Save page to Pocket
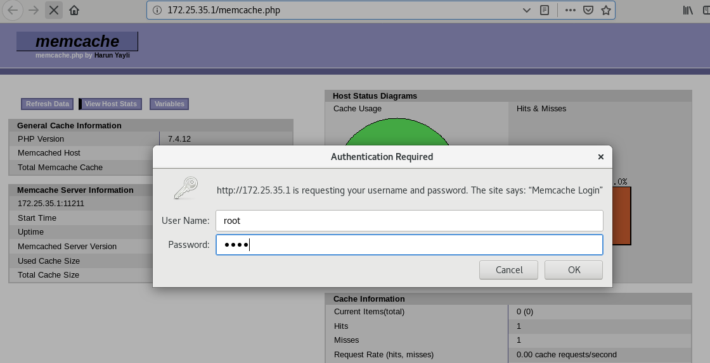This screenshot has height=363, width=710. click(588, 10)
